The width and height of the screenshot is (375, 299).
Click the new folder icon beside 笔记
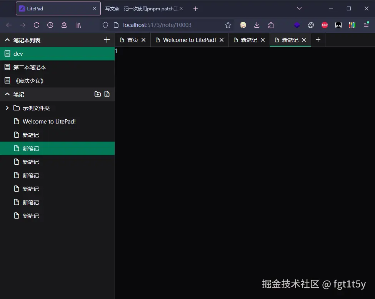coord(98,94)
